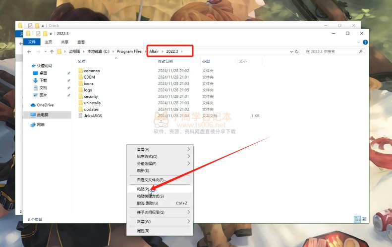The width and height of the screenshot is (392, 247).
Task: Open 新建(W) submenu
Action: pos(160,222)
